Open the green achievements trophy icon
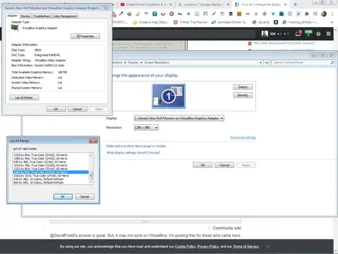Viewport: 338px width, 254px height. 309,33
